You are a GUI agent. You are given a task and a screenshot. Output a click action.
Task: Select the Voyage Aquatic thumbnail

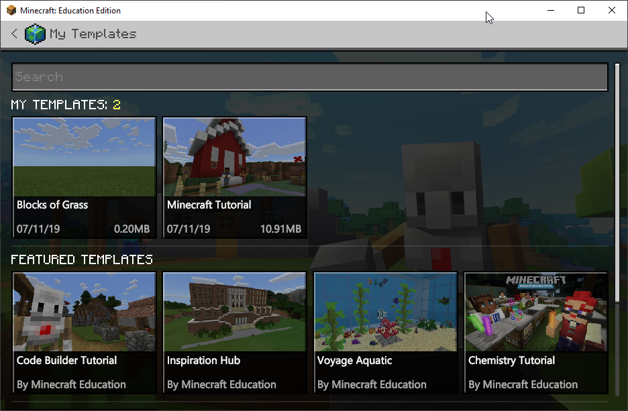pyautogui.click(x=385, y=312)
